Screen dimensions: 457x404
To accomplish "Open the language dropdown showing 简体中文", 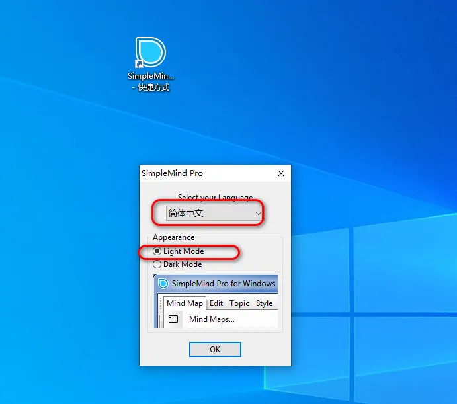I will point(214,213).
